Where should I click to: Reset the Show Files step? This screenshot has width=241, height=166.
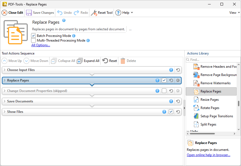[178, 112]
